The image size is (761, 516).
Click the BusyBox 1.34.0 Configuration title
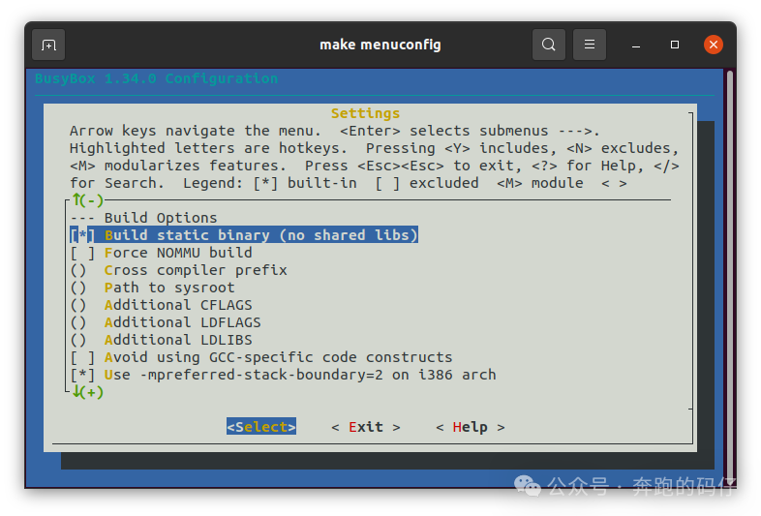click(x=157, y=78)
